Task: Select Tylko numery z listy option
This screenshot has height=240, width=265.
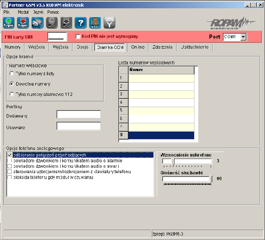Action: (12, 73)
